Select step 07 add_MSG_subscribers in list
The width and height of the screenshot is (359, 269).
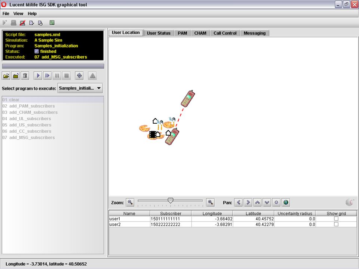pyautogui.click(x=53, y=137)
